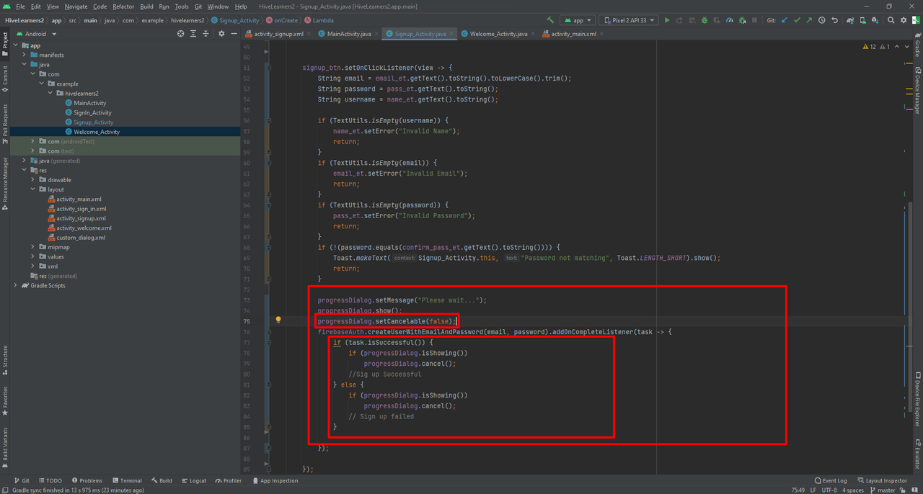Open the Logcat tool window
This screenshot has height=494, width=923.
[193, 480]
